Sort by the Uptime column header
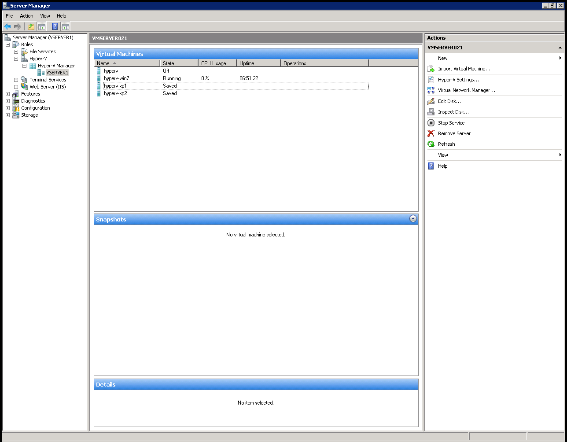The width and height of the screenshot is (567, 442). click(258, 63)
